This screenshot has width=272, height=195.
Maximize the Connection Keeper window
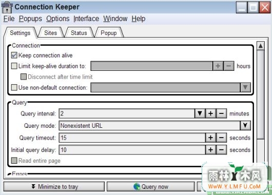(253, 7)
